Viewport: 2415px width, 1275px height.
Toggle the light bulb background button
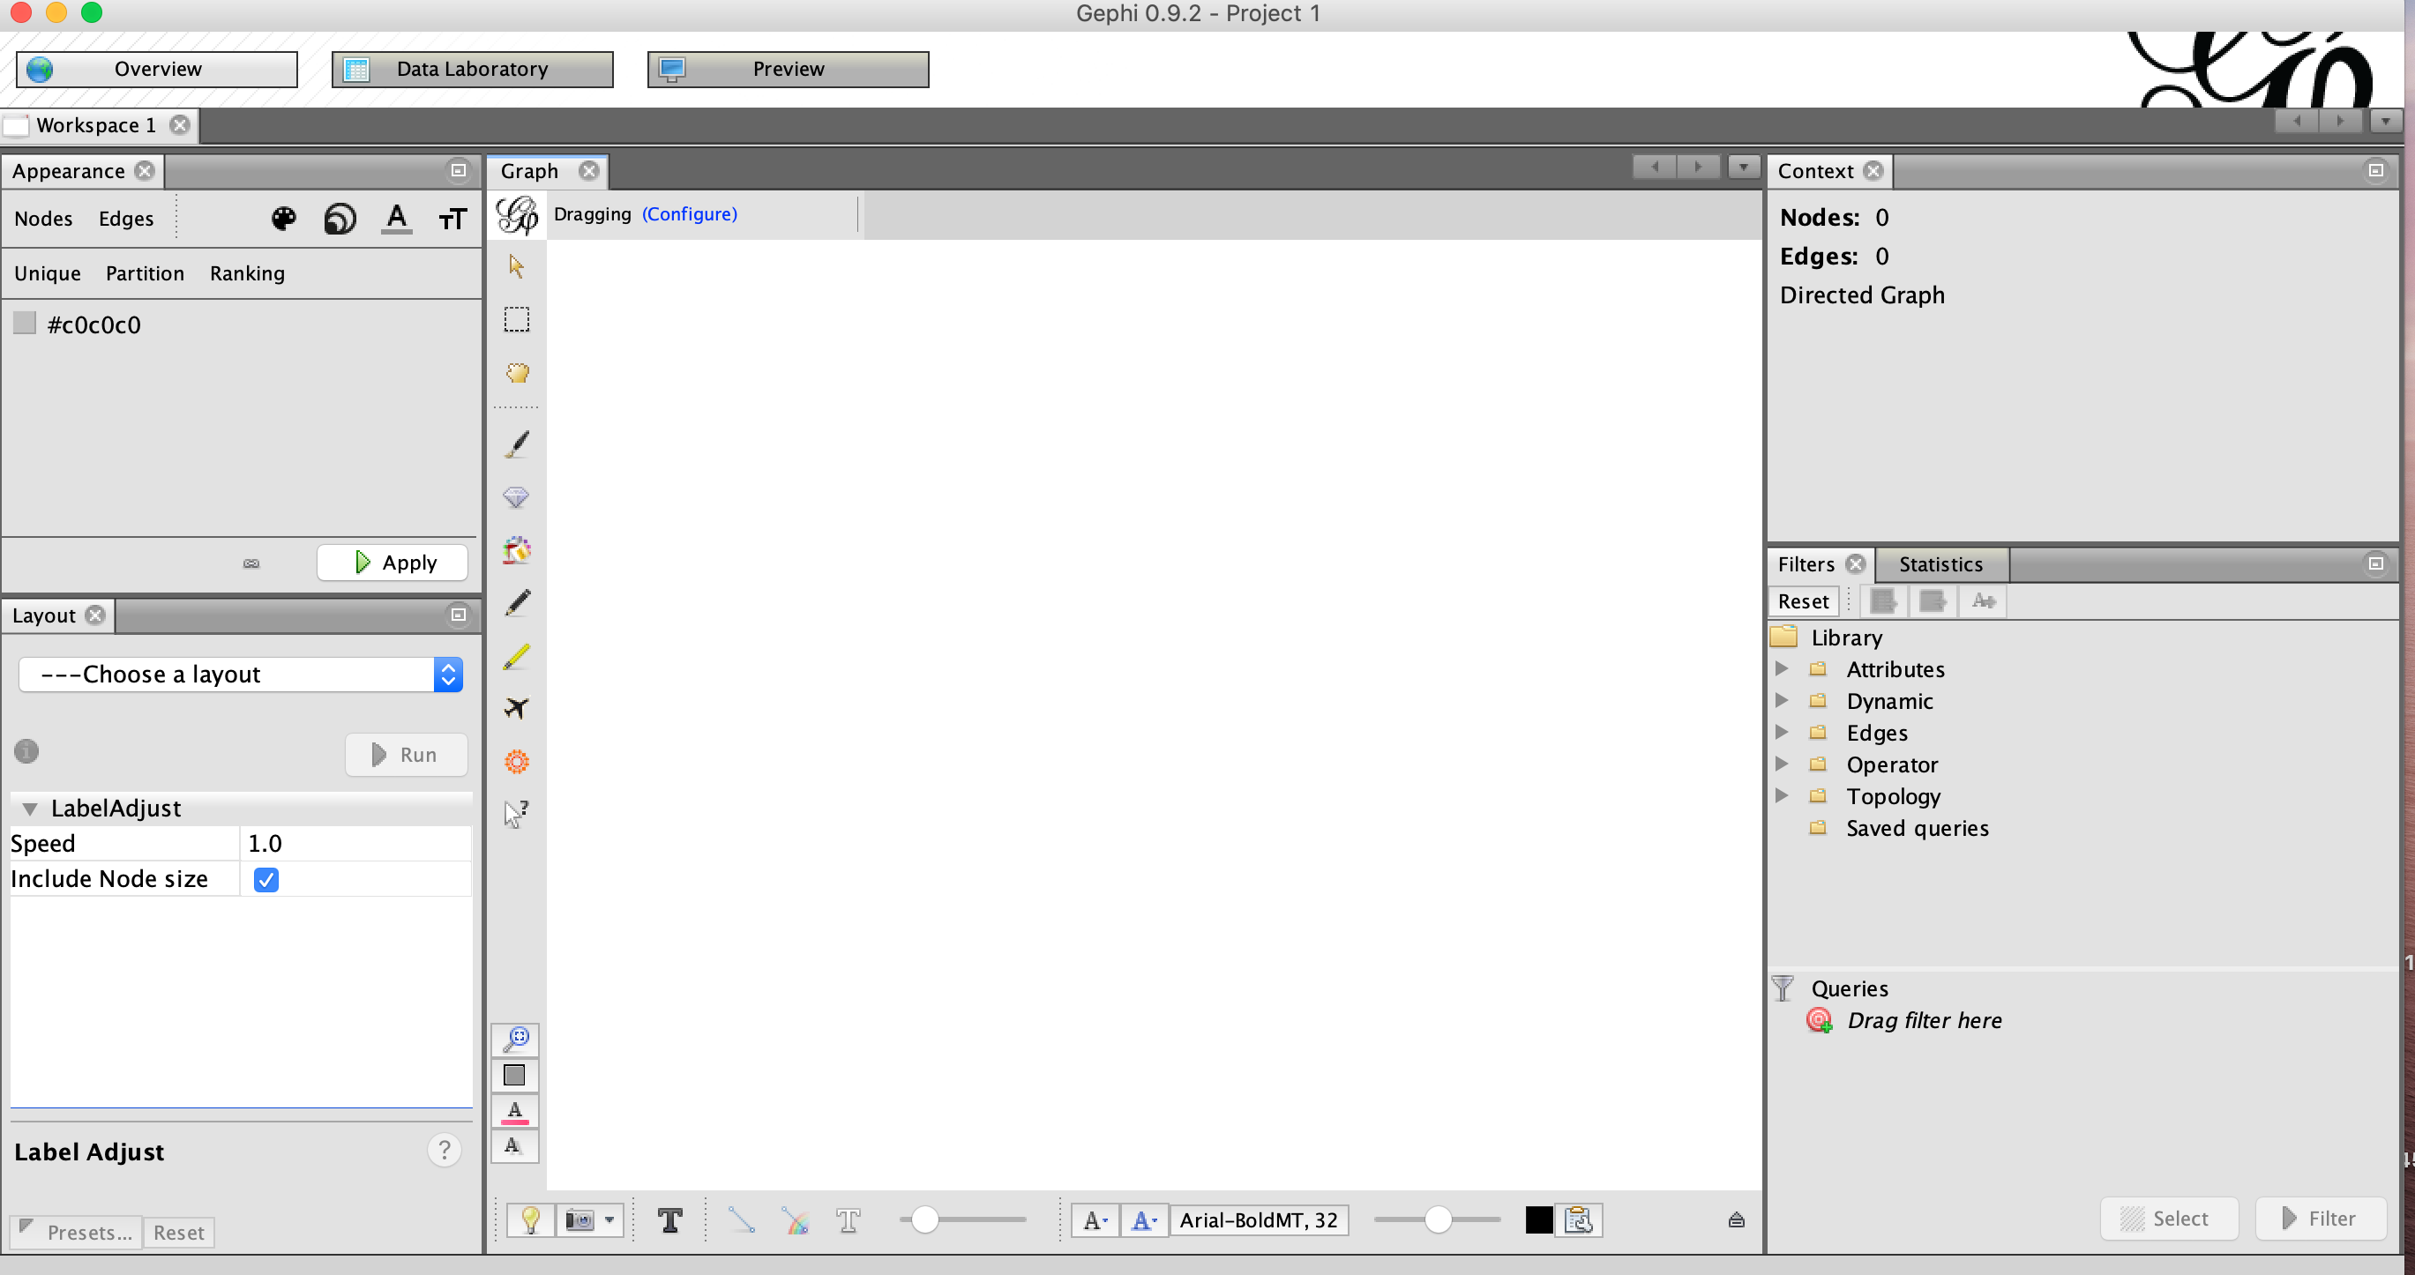pos(531,1219)
